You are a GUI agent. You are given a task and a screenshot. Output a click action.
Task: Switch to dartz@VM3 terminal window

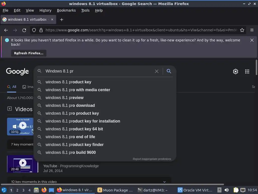(x=153, y=190)
